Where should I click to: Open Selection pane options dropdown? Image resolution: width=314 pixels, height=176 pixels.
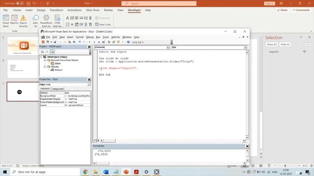[301, 37]
